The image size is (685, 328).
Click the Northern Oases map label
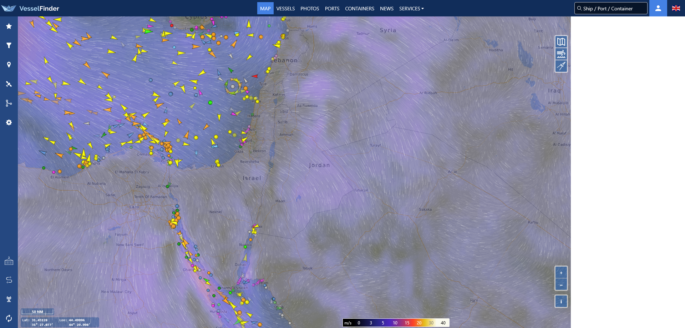[58, 270]
